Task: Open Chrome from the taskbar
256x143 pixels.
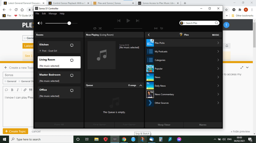Action: click(124, 139)
